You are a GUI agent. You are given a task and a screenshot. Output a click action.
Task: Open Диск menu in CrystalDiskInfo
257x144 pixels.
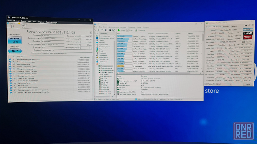pyautogui.click(x=34, y=21)
